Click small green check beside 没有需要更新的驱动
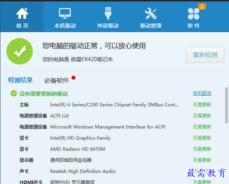 [14, 93]
